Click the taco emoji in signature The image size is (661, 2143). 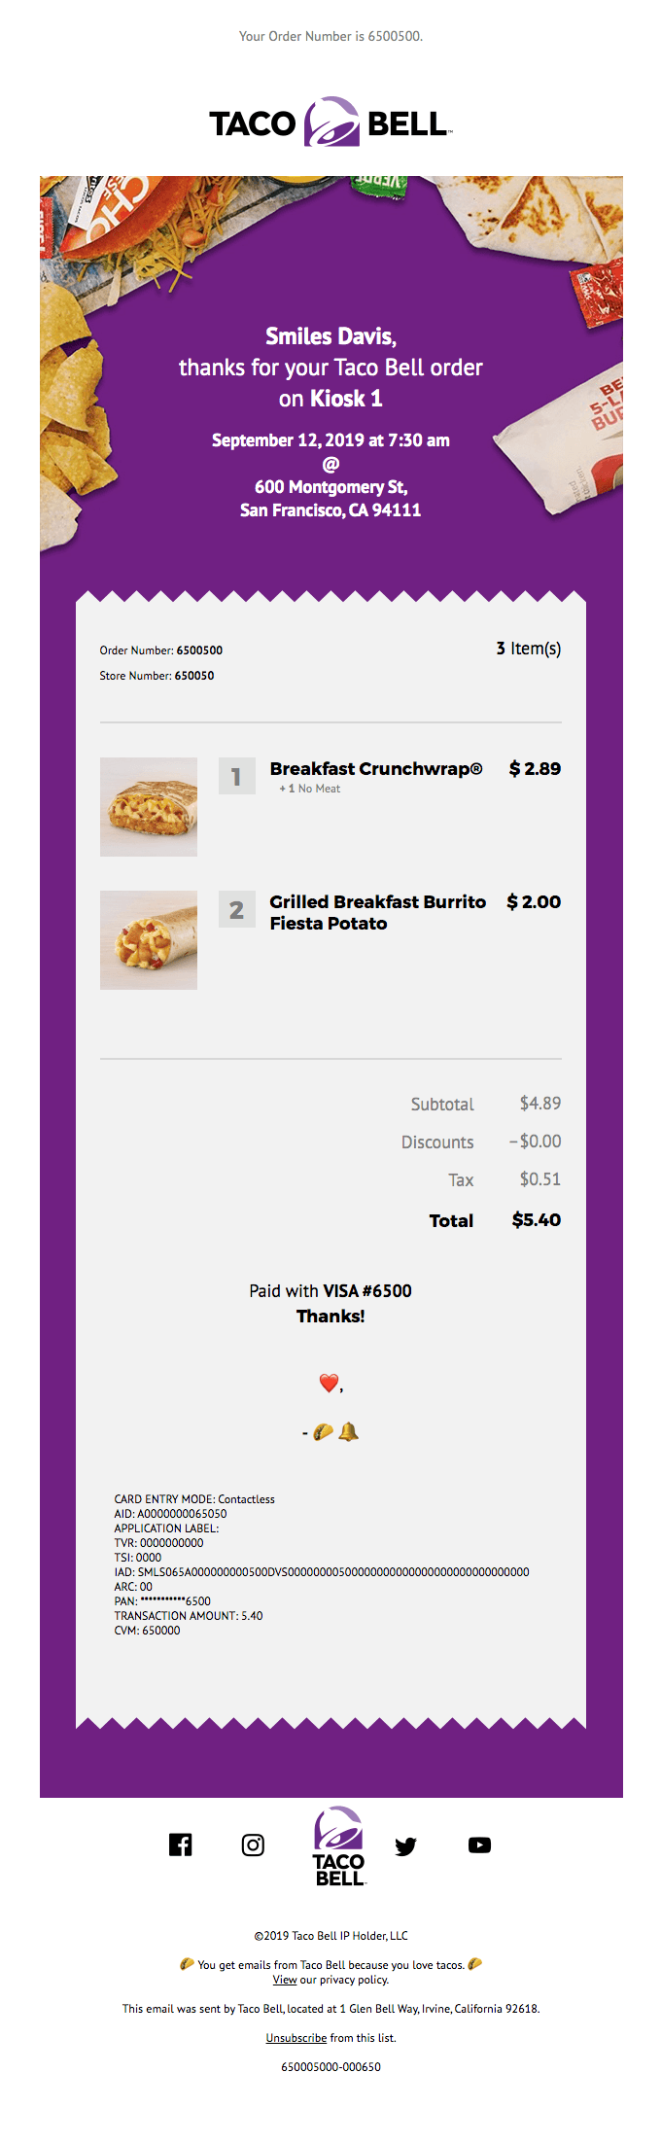click(324, 1431)
